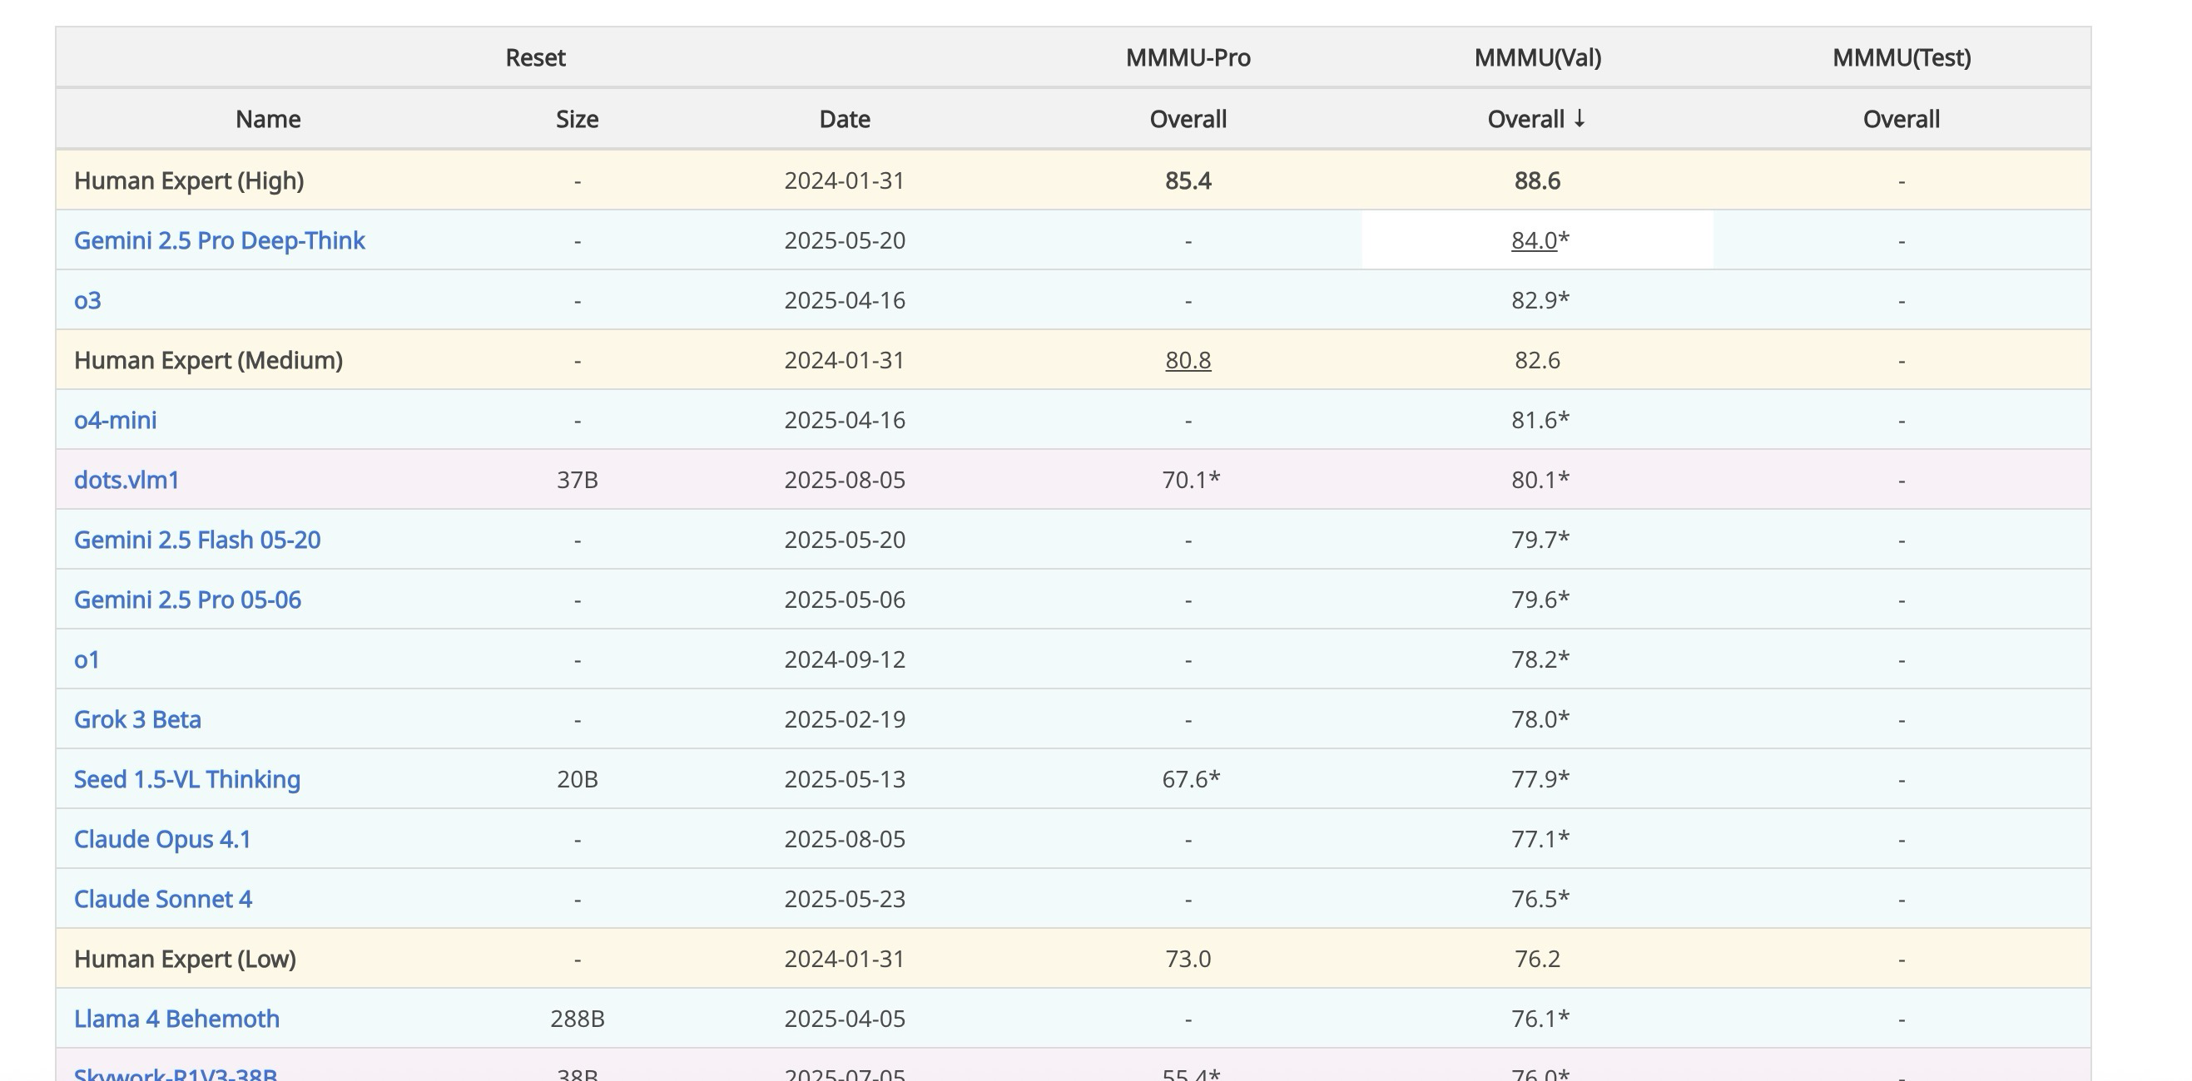
Task: Open the Skywork-R1V3-38B link
Action: click(176, 1074)
